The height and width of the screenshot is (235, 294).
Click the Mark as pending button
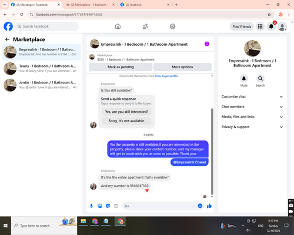tap(121, 67)
